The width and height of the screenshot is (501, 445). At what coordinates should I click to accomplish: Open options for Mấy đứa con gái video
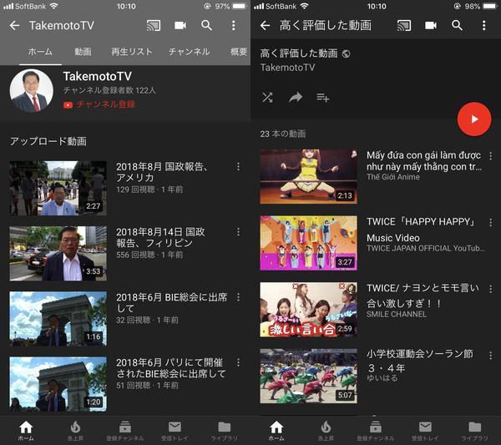click(491, 156)
